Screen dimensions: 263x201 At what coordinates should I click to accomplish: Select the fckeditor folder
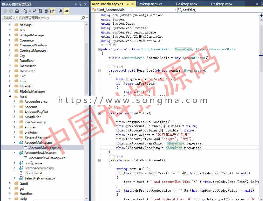27,86
